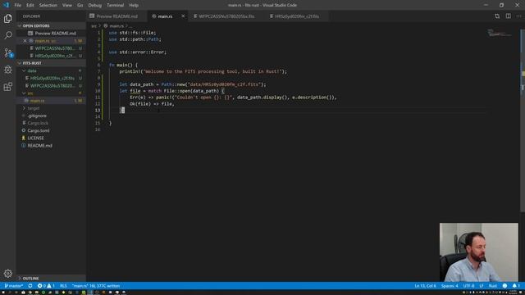Split the editor to the right
This screenshot has height=295, width=525.
pyautogui.click(x=509, y=16)
